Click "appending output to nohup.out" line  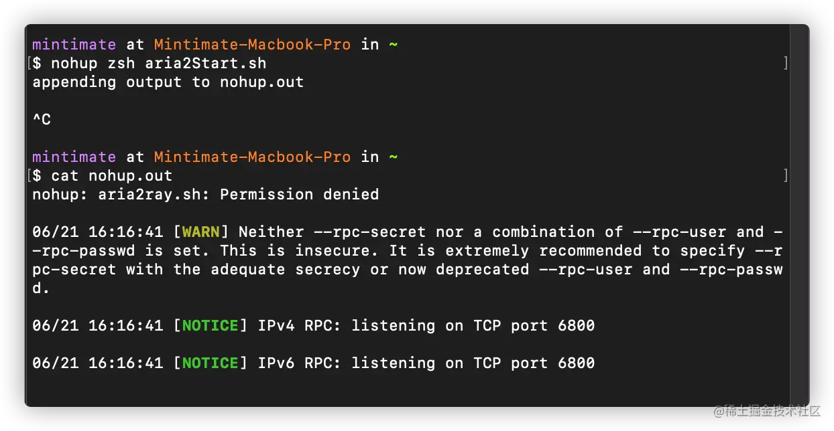pyautogui.click(x=168, y=82)
